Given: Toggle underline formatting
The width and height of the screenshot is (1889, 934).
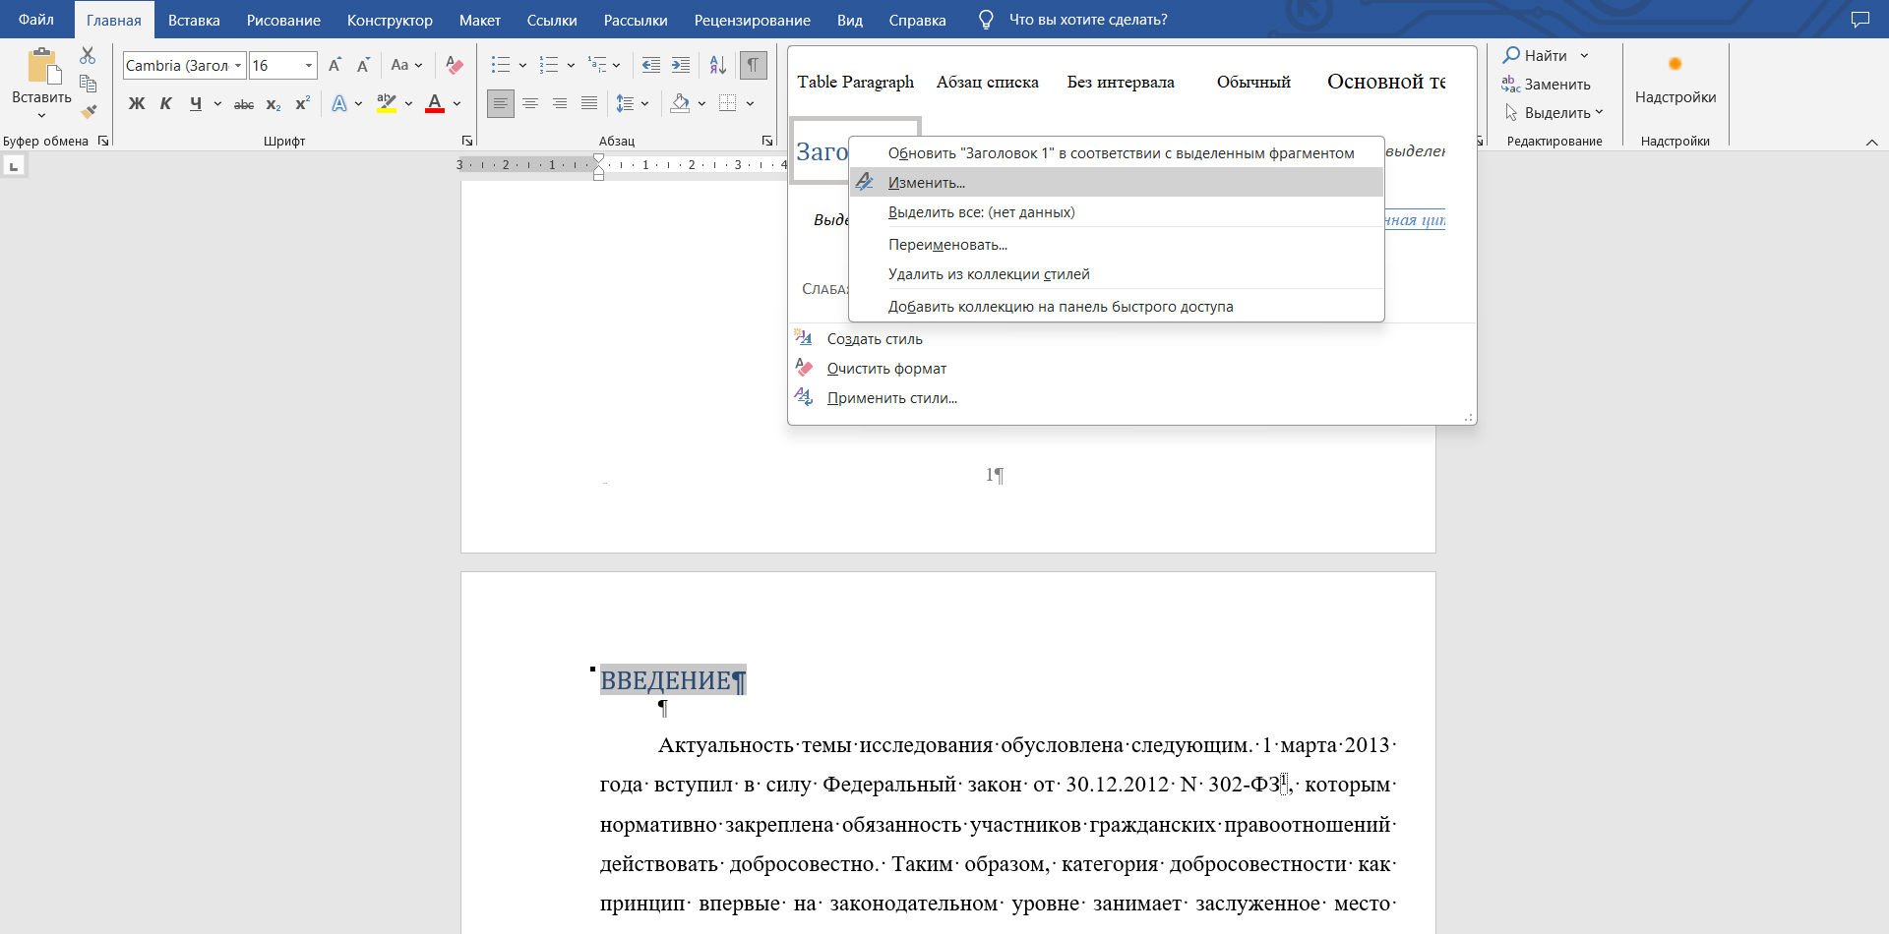Looking at the screenshot, I should pos(196,103).
